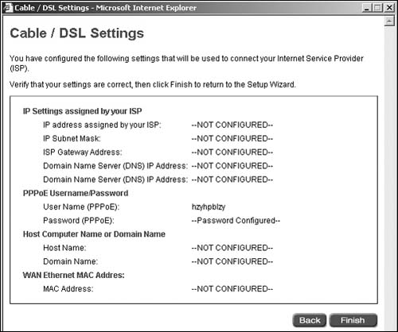Click the Domain Name label
The image size is (398, 332).
click(x=70, y=261)
